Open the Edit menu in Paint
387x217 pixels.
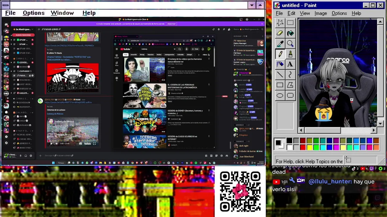[291, 13]
